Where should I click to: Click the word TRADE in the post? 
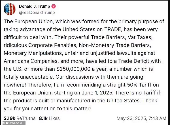click(113, 29)
